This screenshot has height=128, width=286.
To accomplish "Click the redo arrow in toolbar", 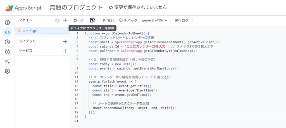I will point(82,20).
